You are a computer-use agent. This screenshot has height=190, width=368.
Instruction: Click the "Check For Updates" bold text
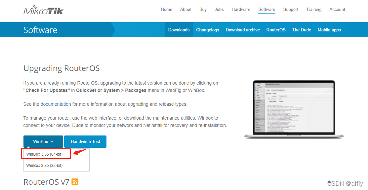click(47, 90)
